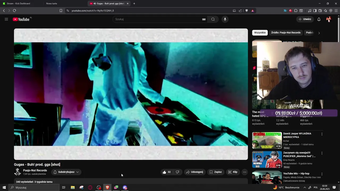Reload the page
340x191 pixels.
14,11
